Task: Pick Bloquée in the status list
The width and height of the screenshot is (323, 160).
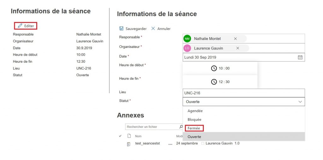Action: click(194, 120)
